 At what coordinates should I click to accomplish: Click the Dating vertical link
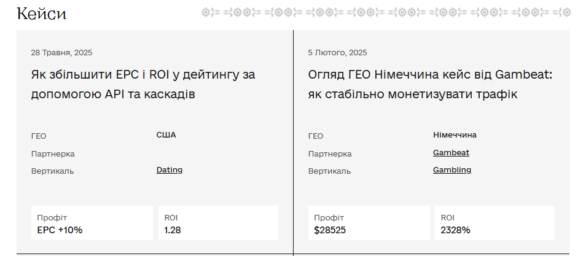(x=170, y=170)
